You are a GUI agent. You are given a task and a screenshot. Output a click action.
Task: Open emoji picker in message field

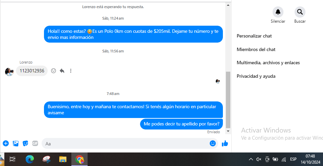pos(213,143)
